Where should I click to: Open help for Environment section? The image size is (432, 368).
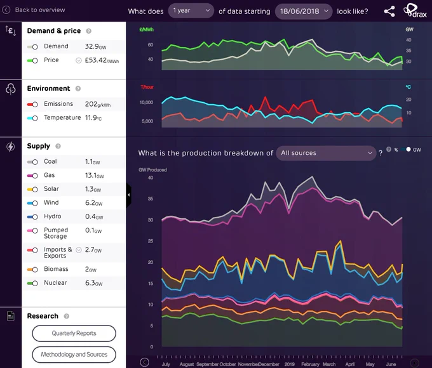coord(78,89)
